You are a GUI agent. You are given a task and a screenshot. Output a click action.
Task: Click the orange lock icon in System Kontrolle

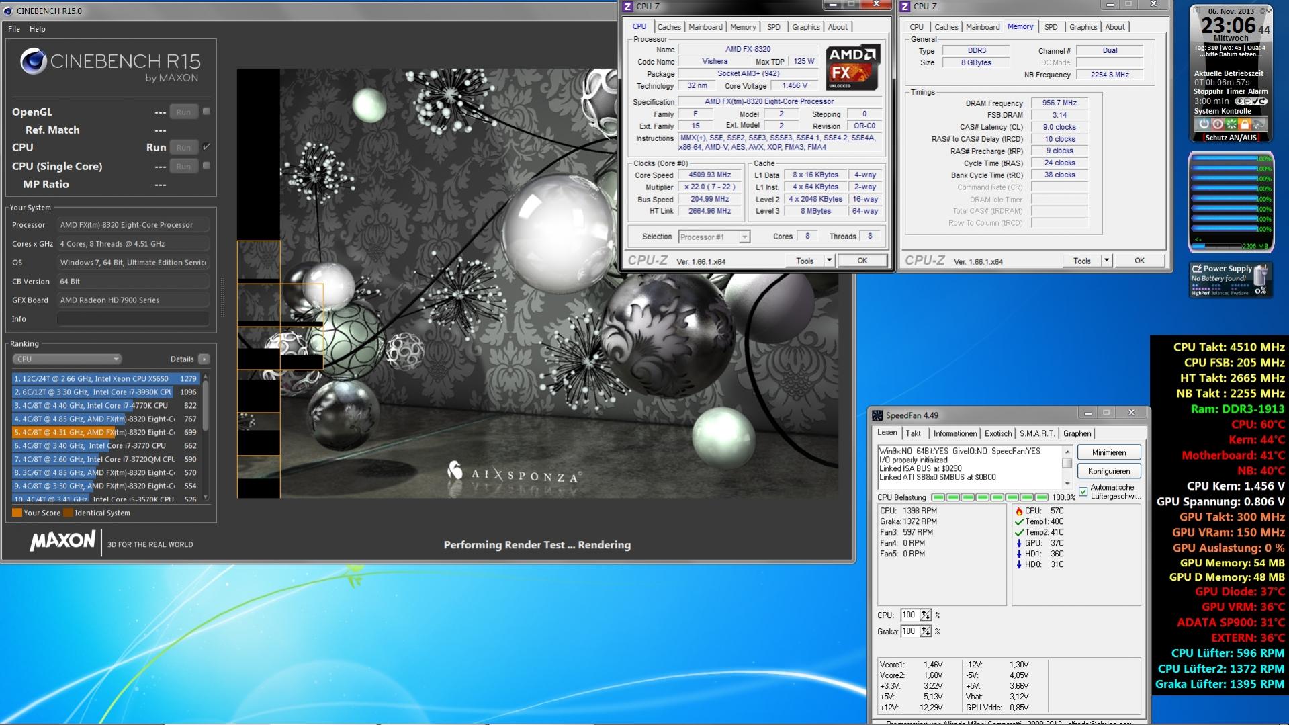coord(1245,124)
